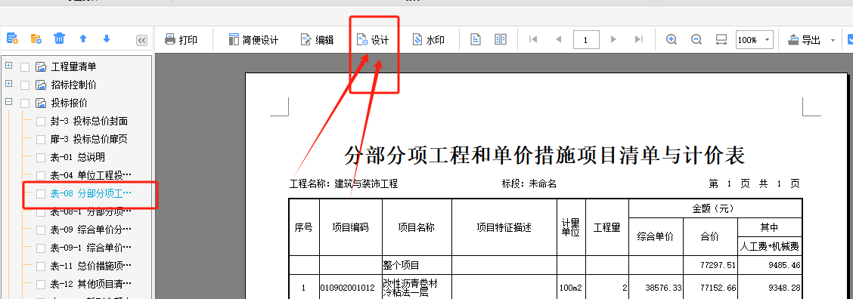Click the report title 分部分项工程和单价措施项目清单与计价表
Screen dimensions: 853x299
pos(544,156)
